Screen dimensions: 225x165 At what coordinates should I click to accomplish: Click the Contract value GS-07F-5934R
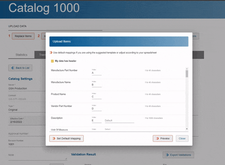click(17, 99)
